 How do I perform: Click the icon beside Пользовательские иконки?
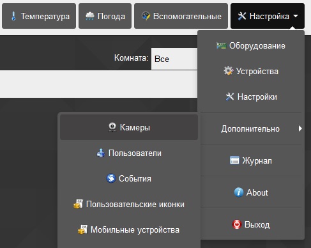coord(78,204)
